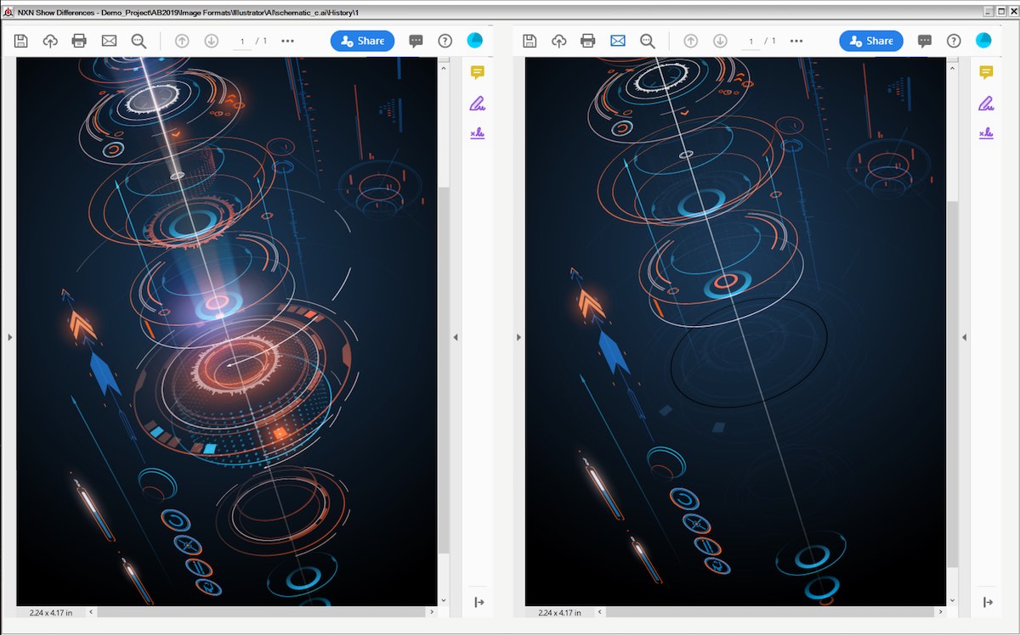Viewport: 1020px width, 635px height.
Task: Open the zoom tool on the right toolbar
Action: point(647,41)
